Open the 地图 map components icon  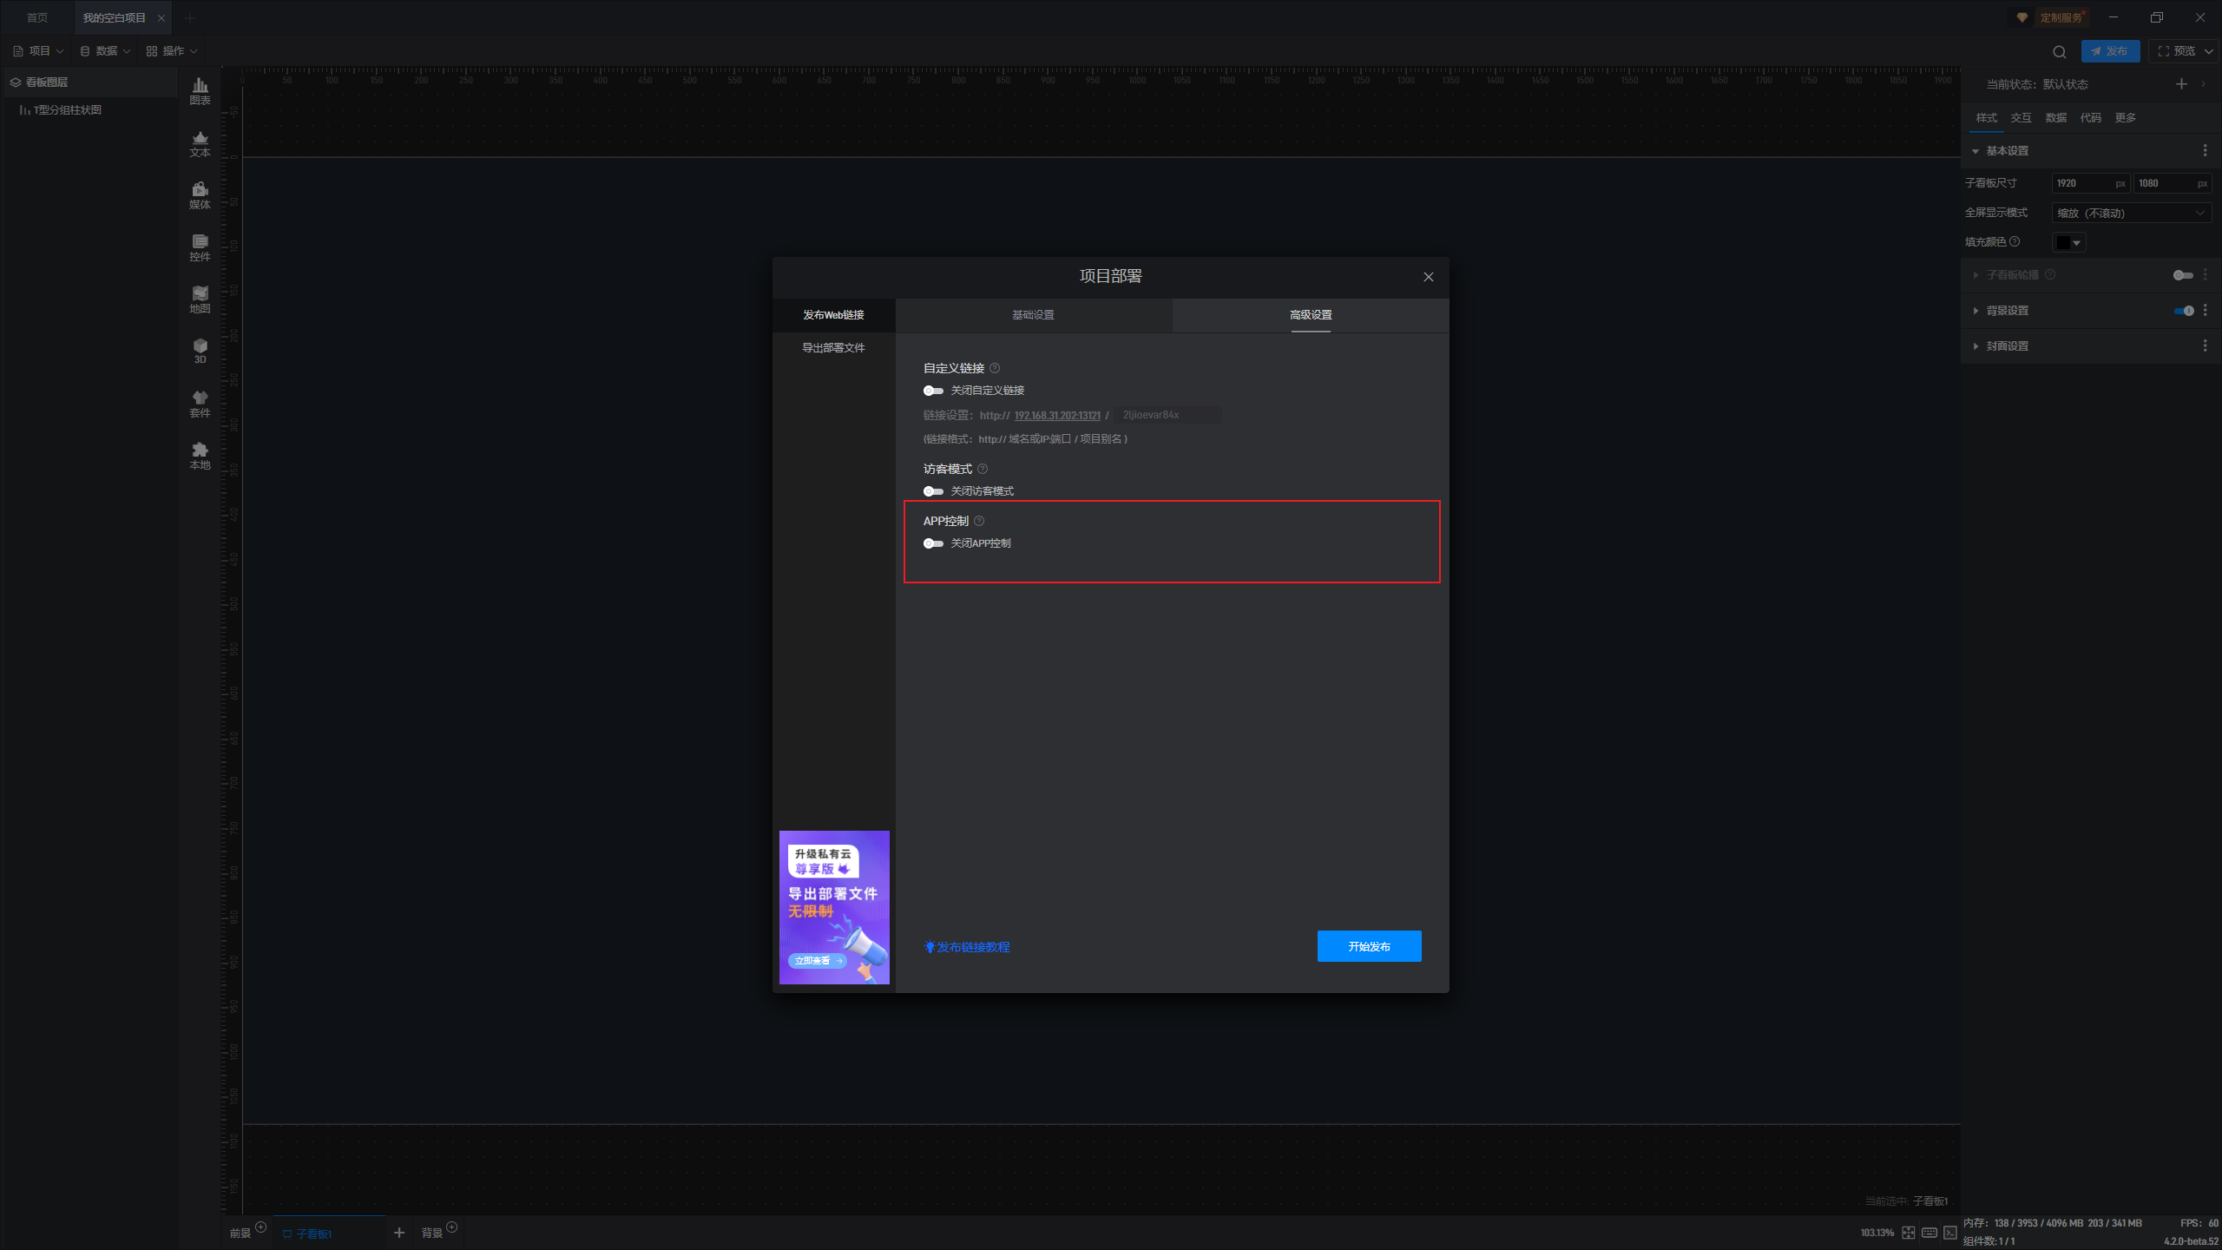200,299
